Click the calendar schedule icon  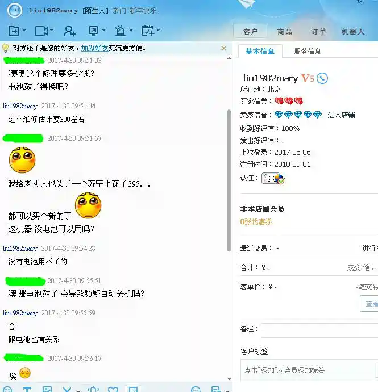coord(147,31)
